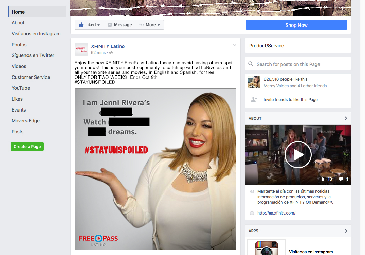This screenshot has height=255, width=365.
Task: Click the friend photo thumbnail beside likes
Action: [254, 82]
